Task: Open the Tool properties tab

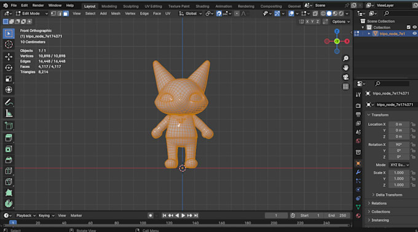Action: (358, 95)
